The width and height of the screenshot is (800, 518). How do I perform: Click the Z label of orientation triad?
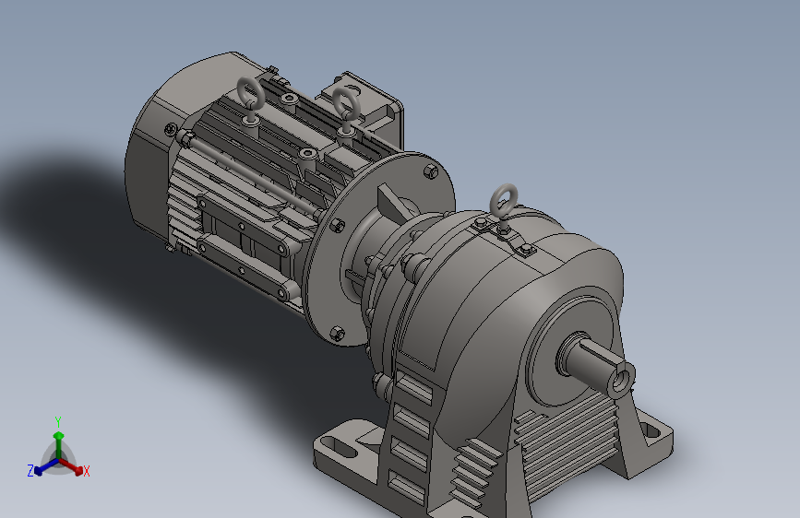pos(30,471)
